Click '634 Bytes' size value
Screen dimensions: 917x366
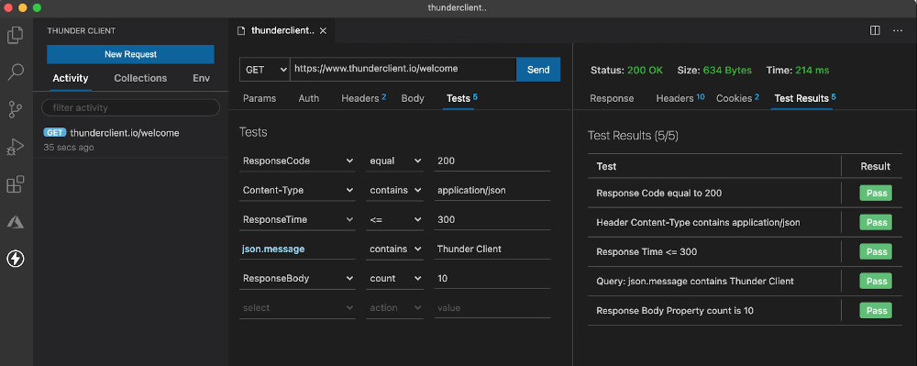727,70
